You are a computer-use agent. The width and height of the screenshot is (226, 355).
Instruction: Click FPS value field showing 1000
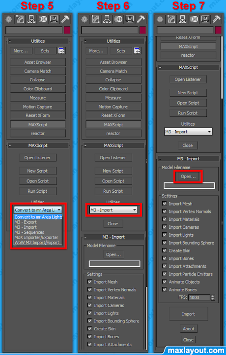[x=199, y=297]
